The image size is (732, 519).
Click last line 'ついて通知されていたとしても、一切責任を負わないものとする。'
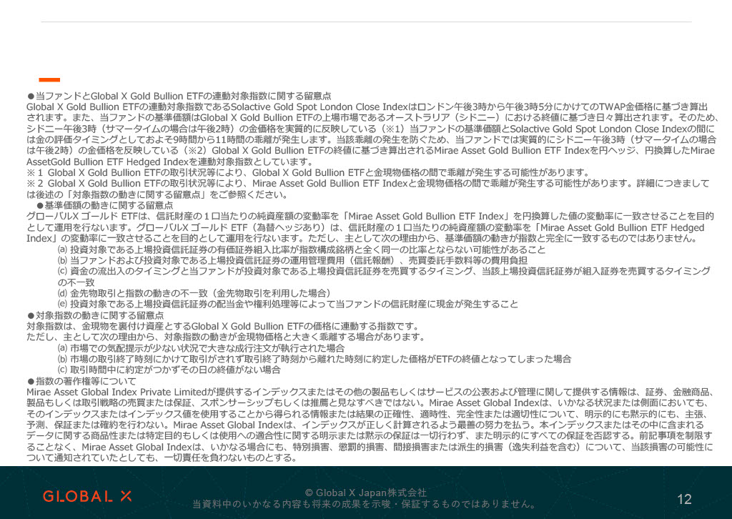162,458
